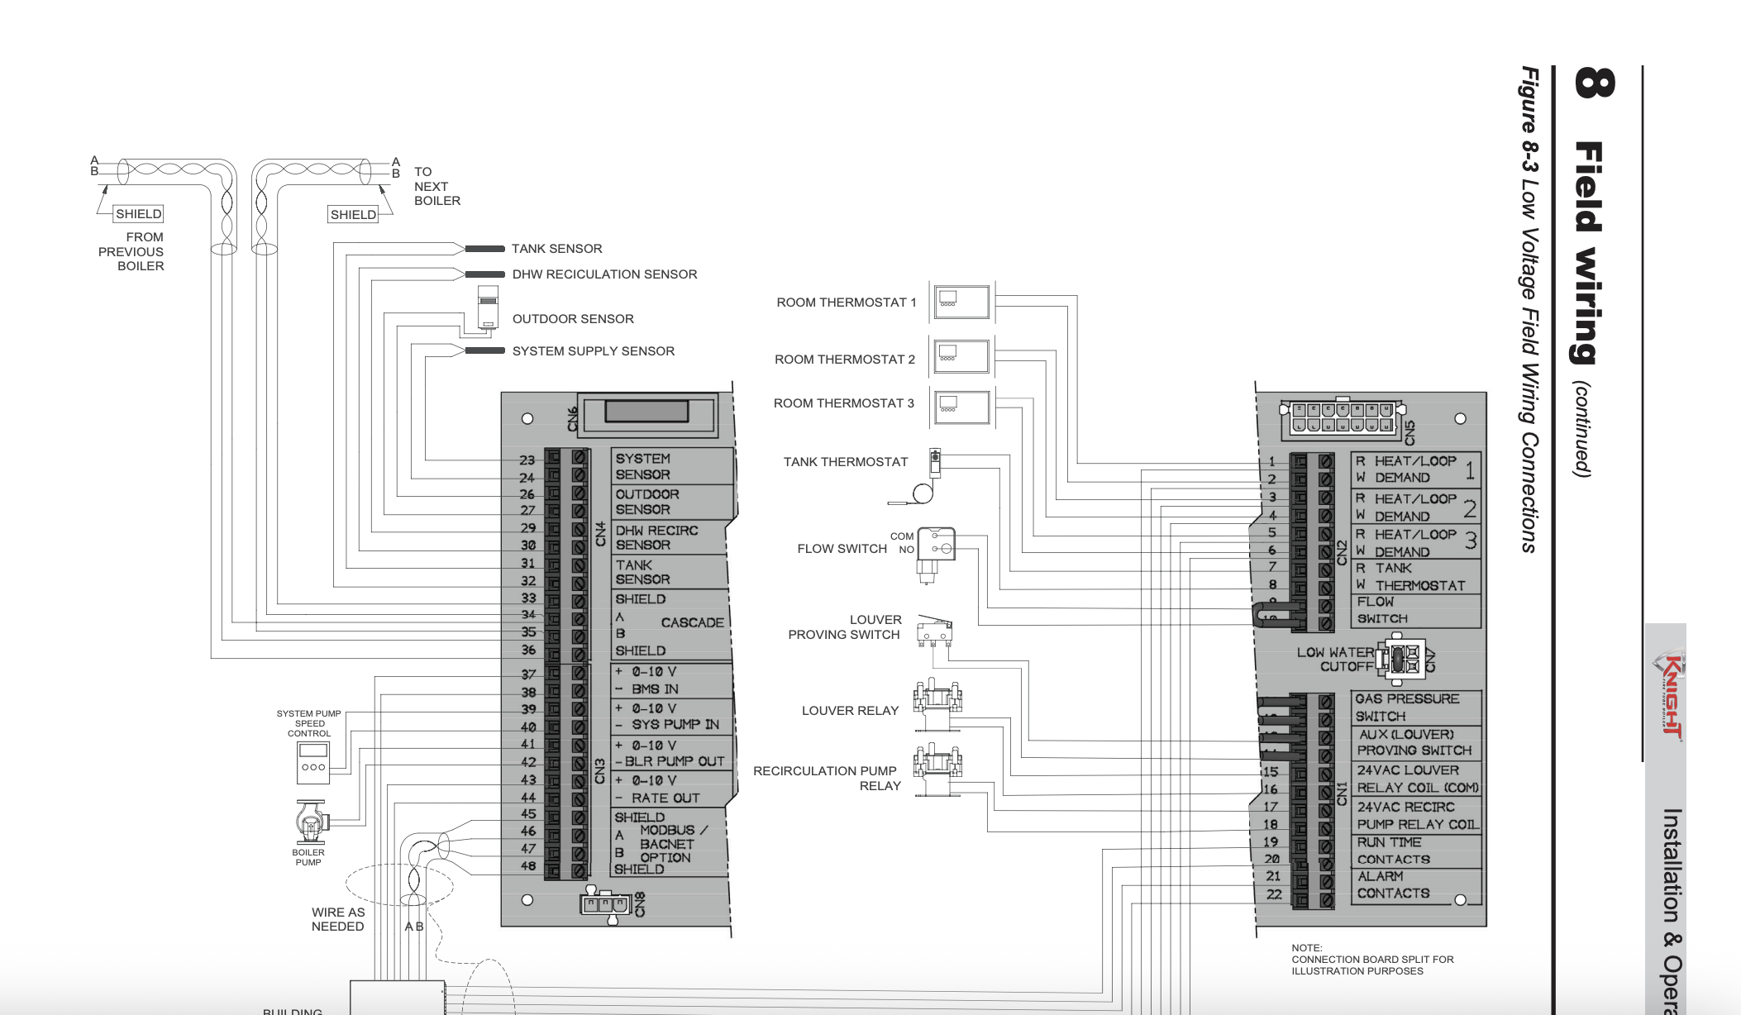Click the tank thermostat symbol
Image resolution: width=1741 pixels, height=1015 pixels.
934,465
